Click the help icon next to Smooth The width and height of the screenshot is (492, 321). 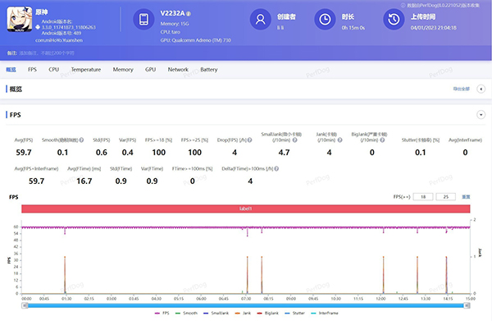pos(81,140)
